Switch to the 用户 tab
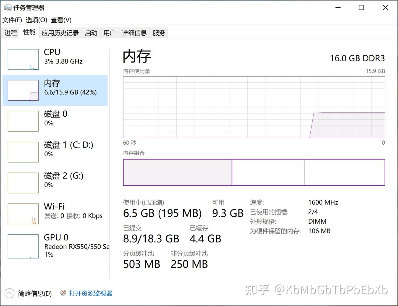Image resolution: width=398 pixels, height=306 pixels. 109,33
